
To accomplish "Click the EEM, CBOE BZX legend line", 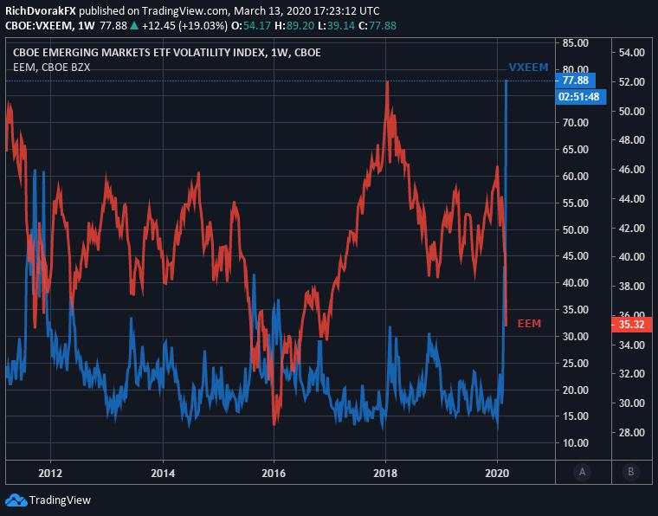I will 52,68.
